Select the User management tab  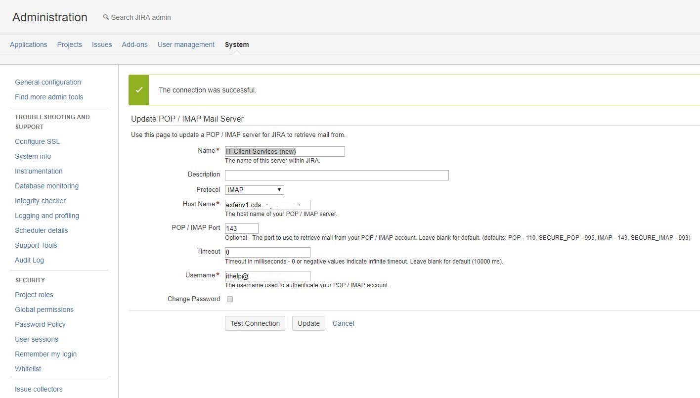click(186, 44)
